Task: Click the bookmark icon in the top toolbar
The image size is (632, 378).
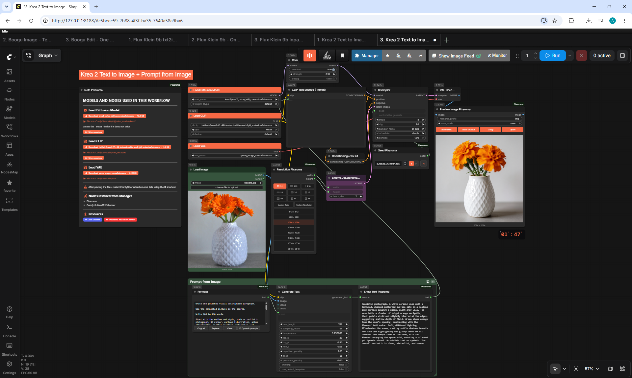Action: coord(342,56)
